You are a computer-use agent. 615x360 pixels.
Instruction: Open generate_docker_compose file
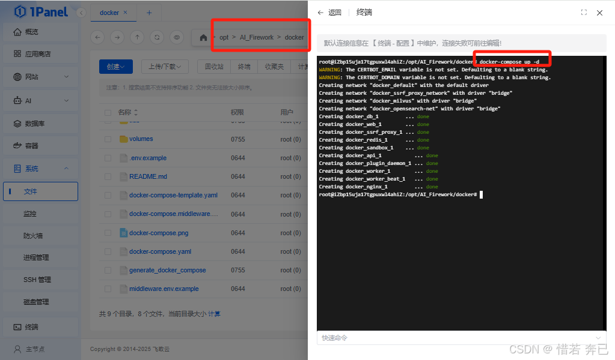pyautogui.click(x=168, y=270)
